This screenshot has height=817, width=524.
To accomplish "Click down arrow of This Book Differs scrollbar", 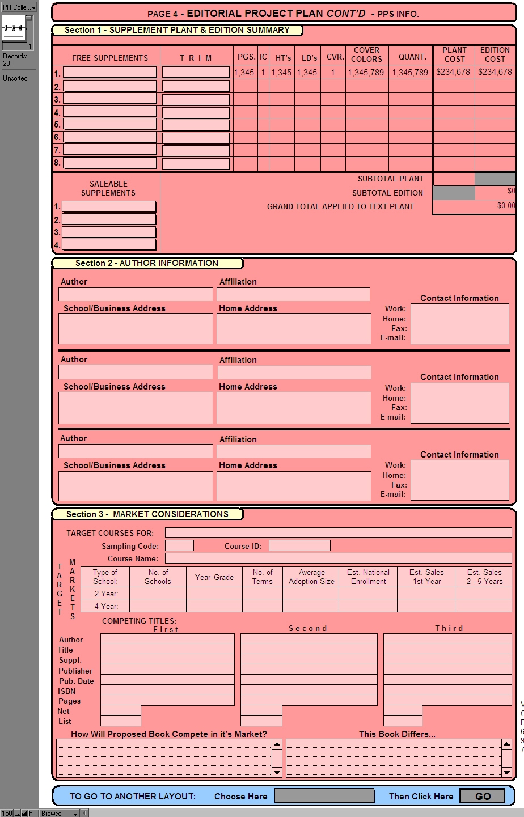I will [x=506, y=772].
